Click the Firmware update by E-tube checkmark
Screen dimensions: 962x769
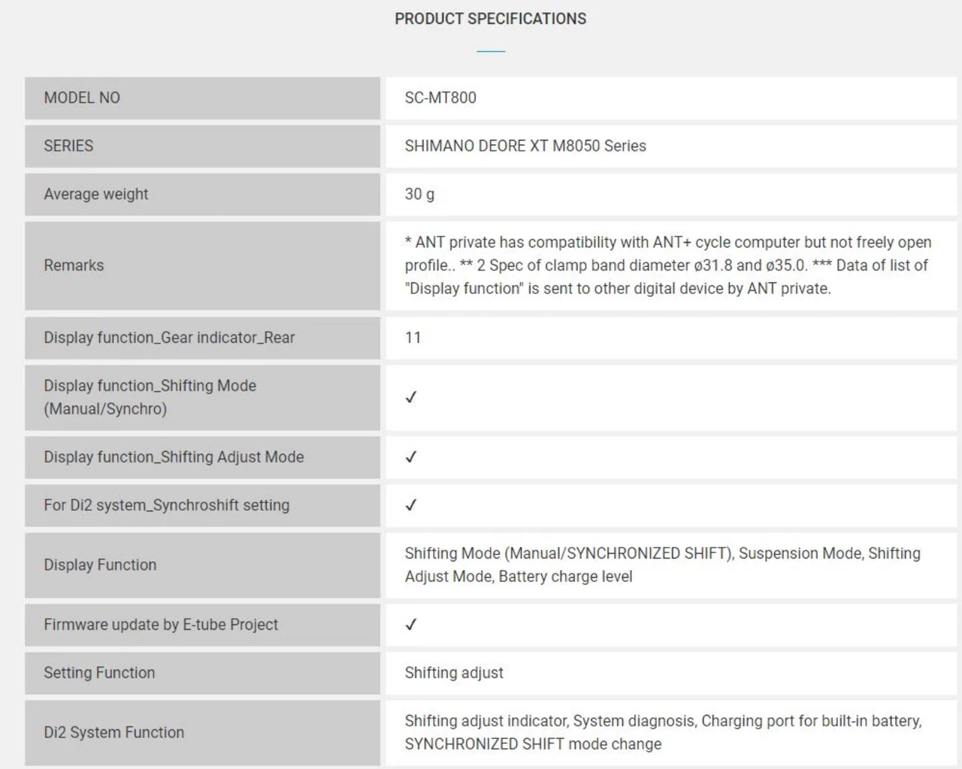(410, 625)
